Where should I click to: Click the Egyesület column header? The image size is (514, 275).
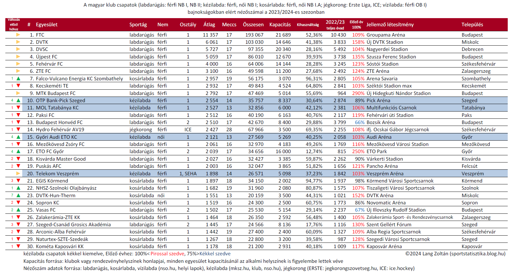pos(47,24)
